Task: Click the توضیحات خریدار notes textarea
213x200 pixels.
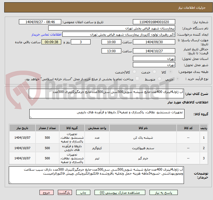Action: coord(96,175)
